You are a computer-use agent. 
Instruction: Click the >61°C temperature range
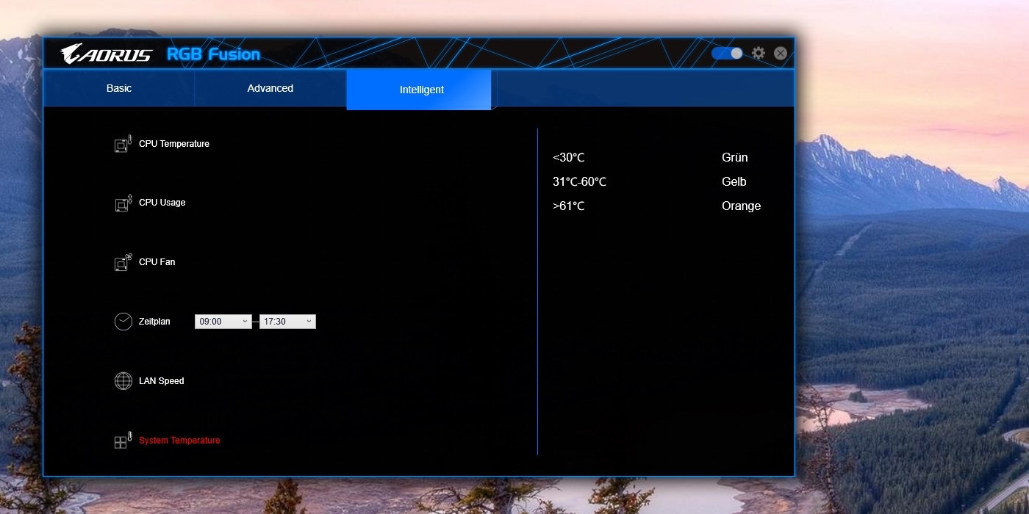(x=569, y=206)
